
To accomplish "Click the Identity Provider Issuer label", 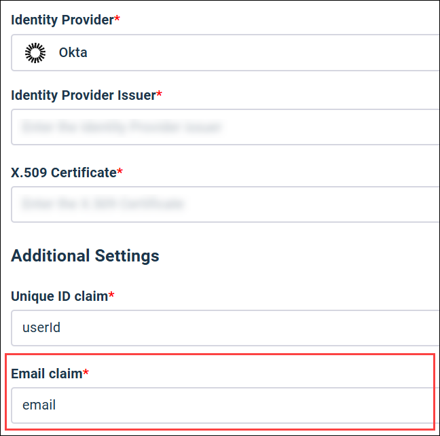I will [83, 95].
